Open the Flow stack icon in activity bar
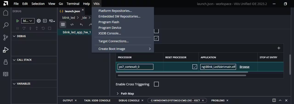 tap(6, 62)
